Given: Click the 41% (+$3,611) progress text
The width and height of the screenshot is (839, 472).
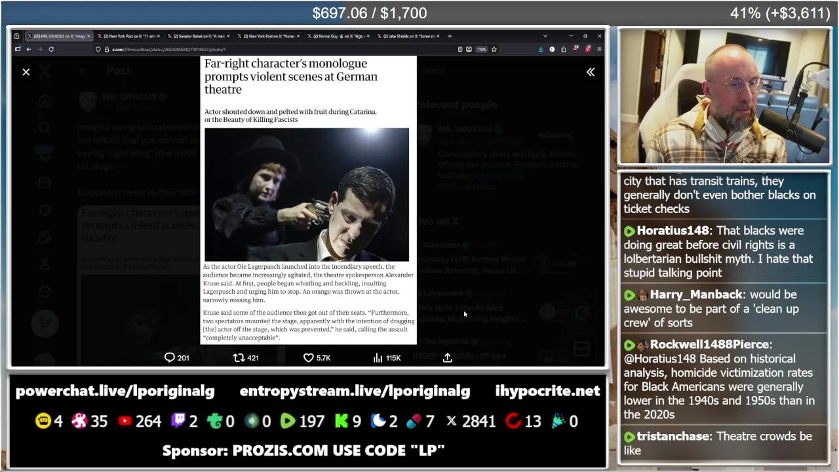Looking at the screenshot, I should [780, 13].
